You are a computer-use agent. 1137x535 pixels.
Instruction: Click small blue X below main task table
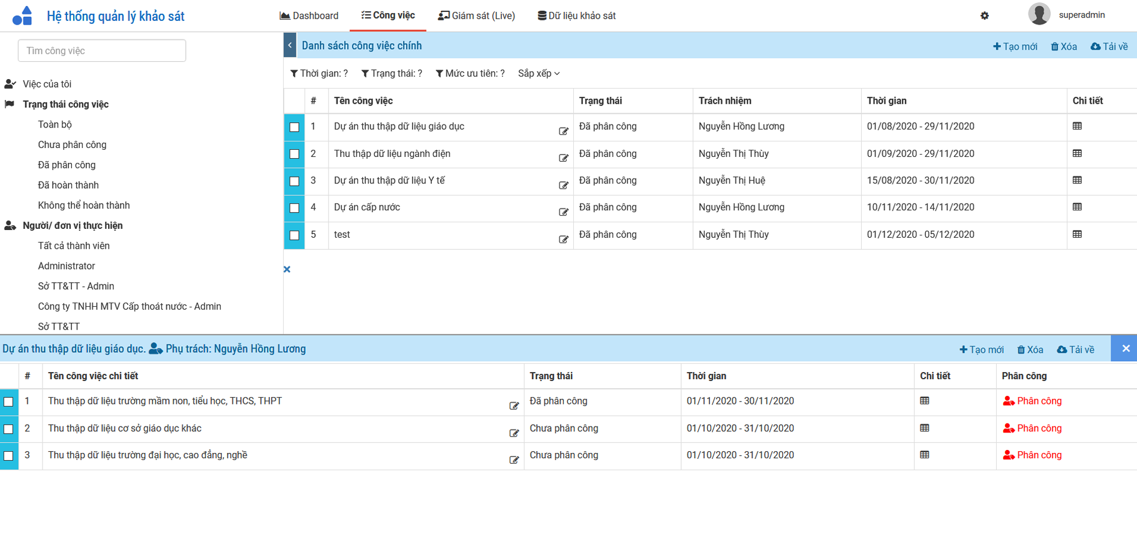287,270
